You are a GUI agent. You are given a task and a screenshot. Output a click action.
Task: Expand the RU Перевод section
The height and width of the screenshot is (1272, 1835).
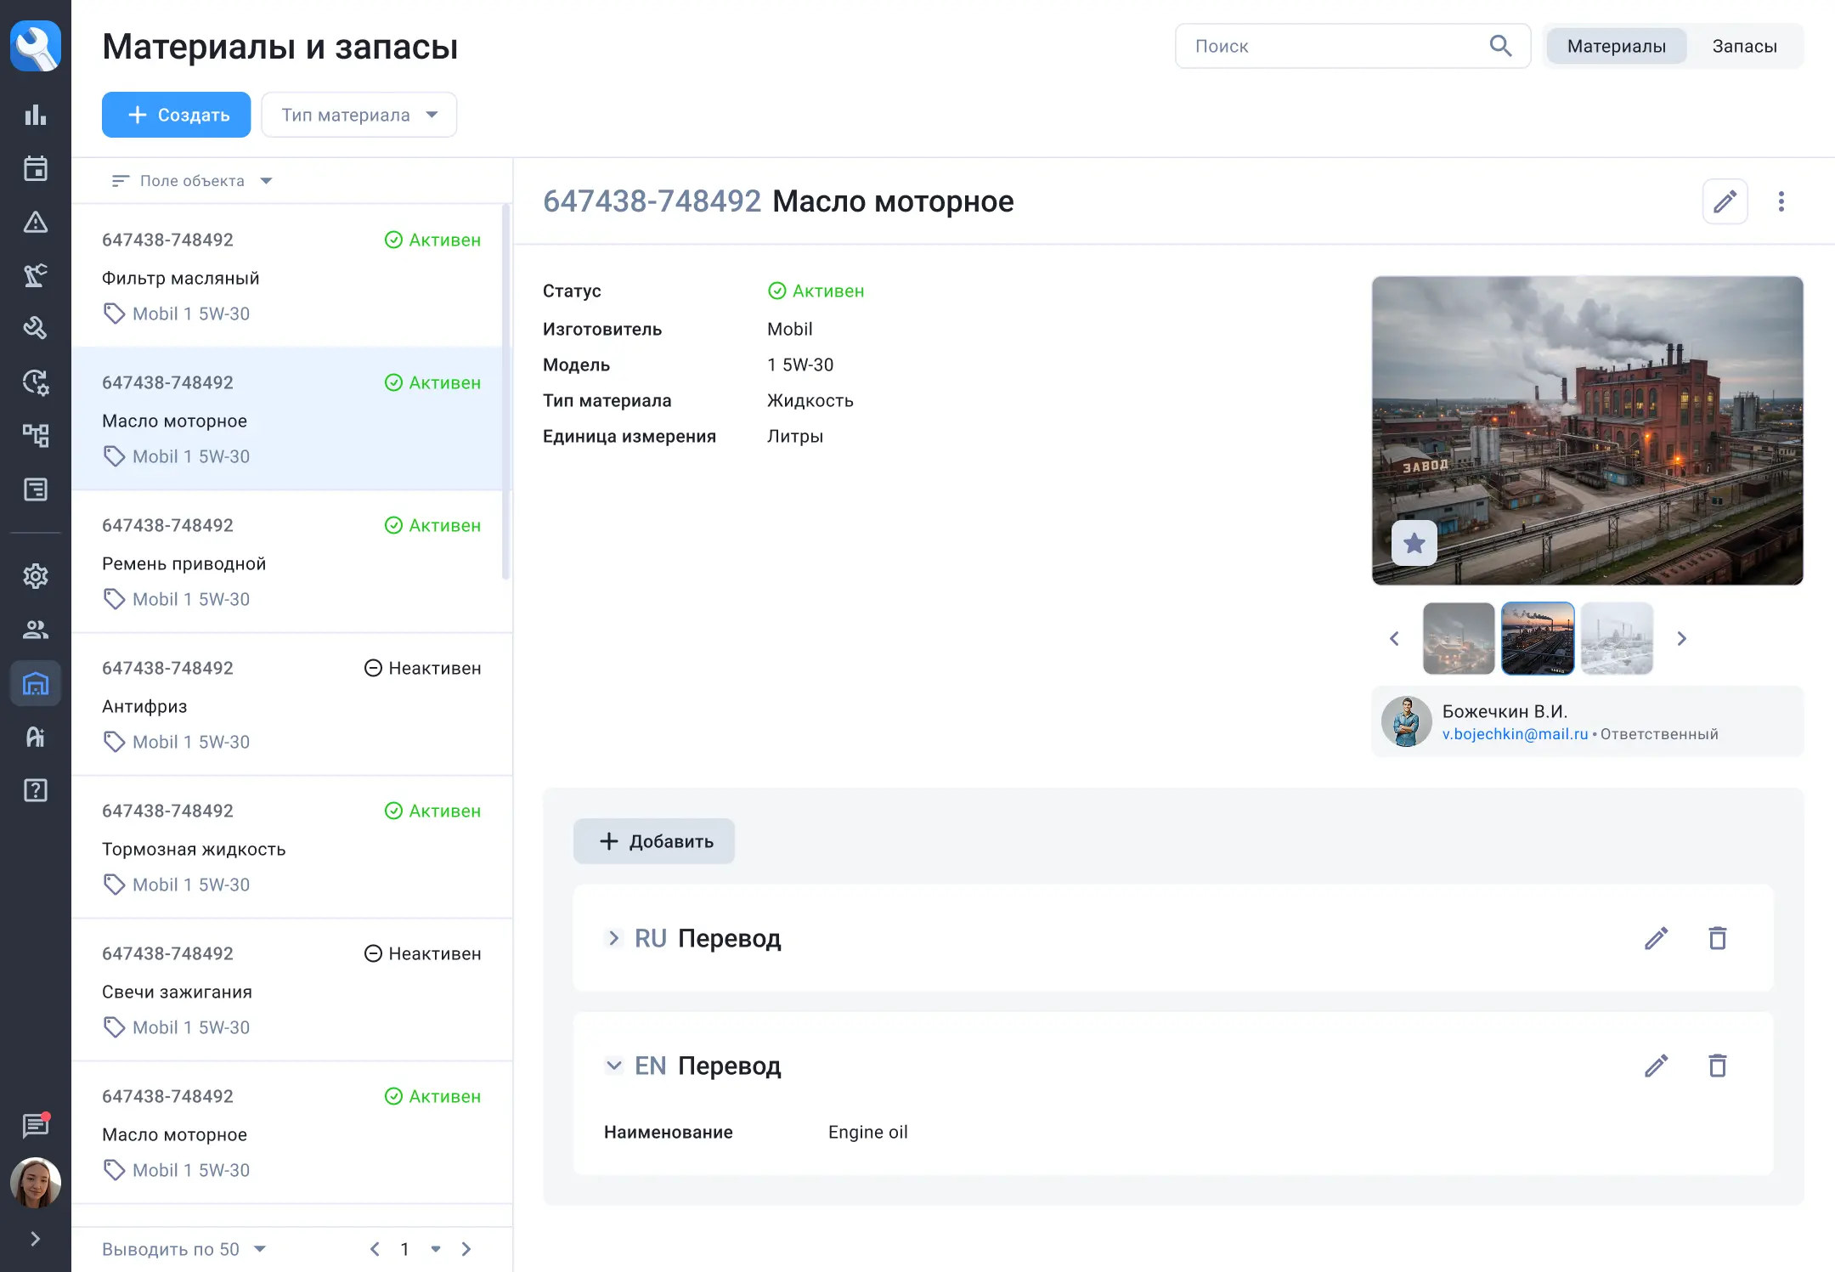(613, 938)
